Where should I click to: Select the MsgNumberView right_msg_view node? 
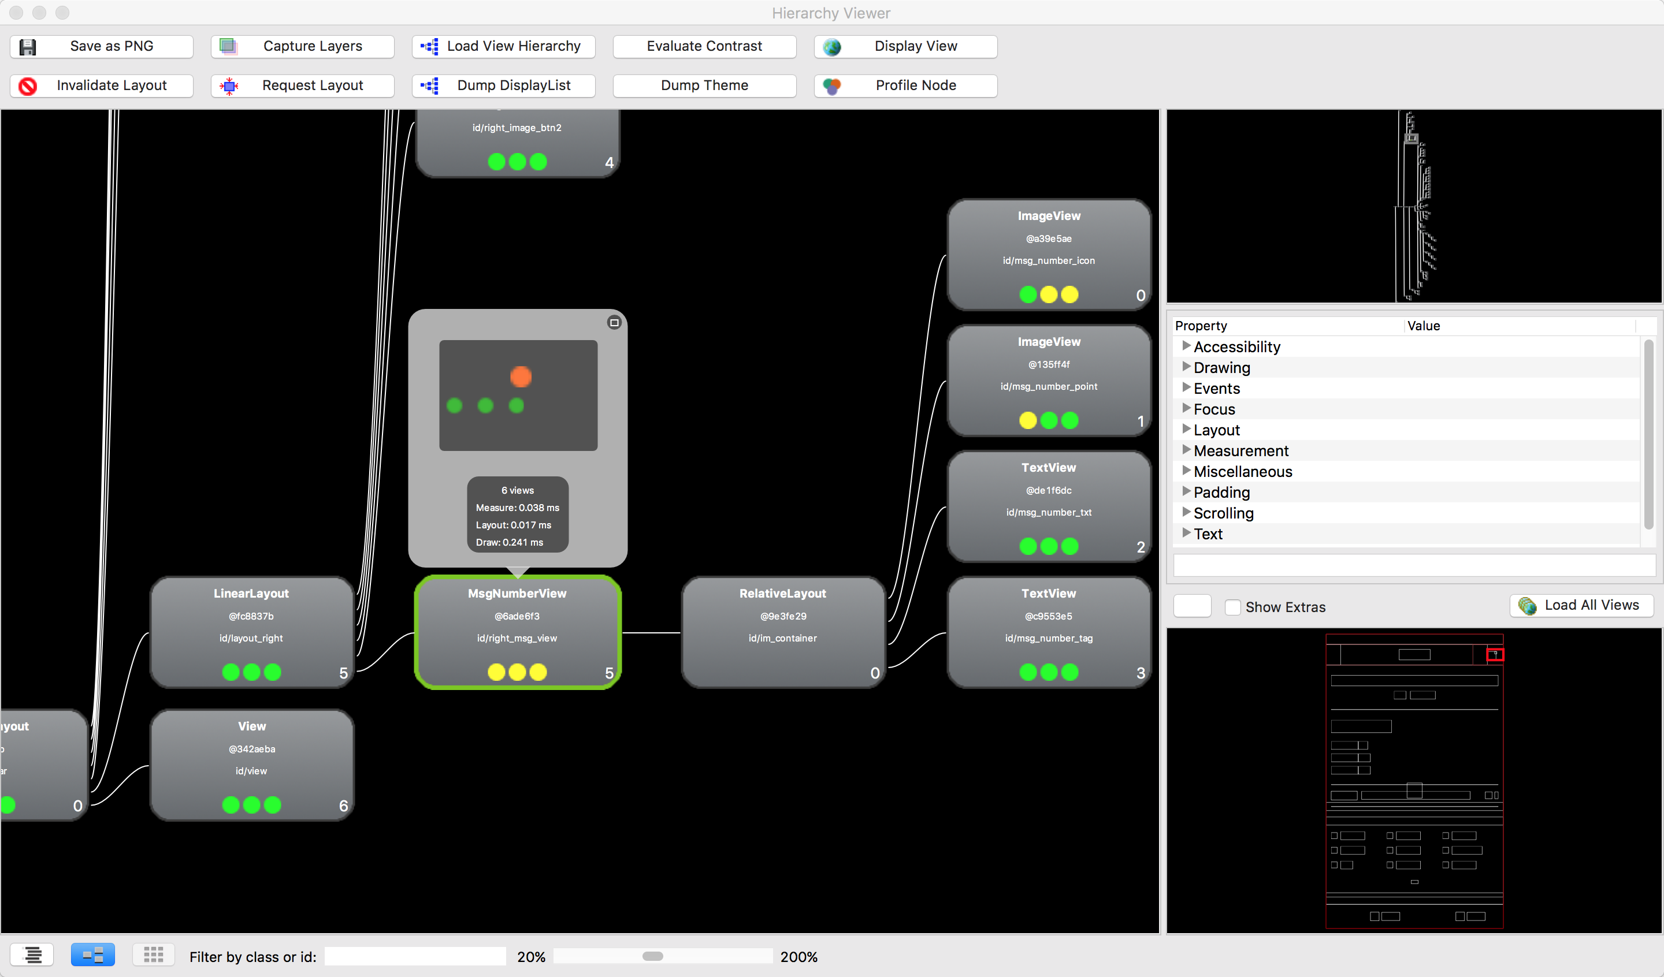[x=518, y=632]
